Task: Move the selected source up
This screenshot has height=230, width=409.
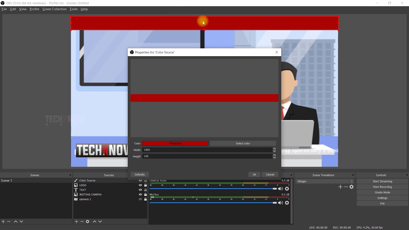Action: click(95, 222)
